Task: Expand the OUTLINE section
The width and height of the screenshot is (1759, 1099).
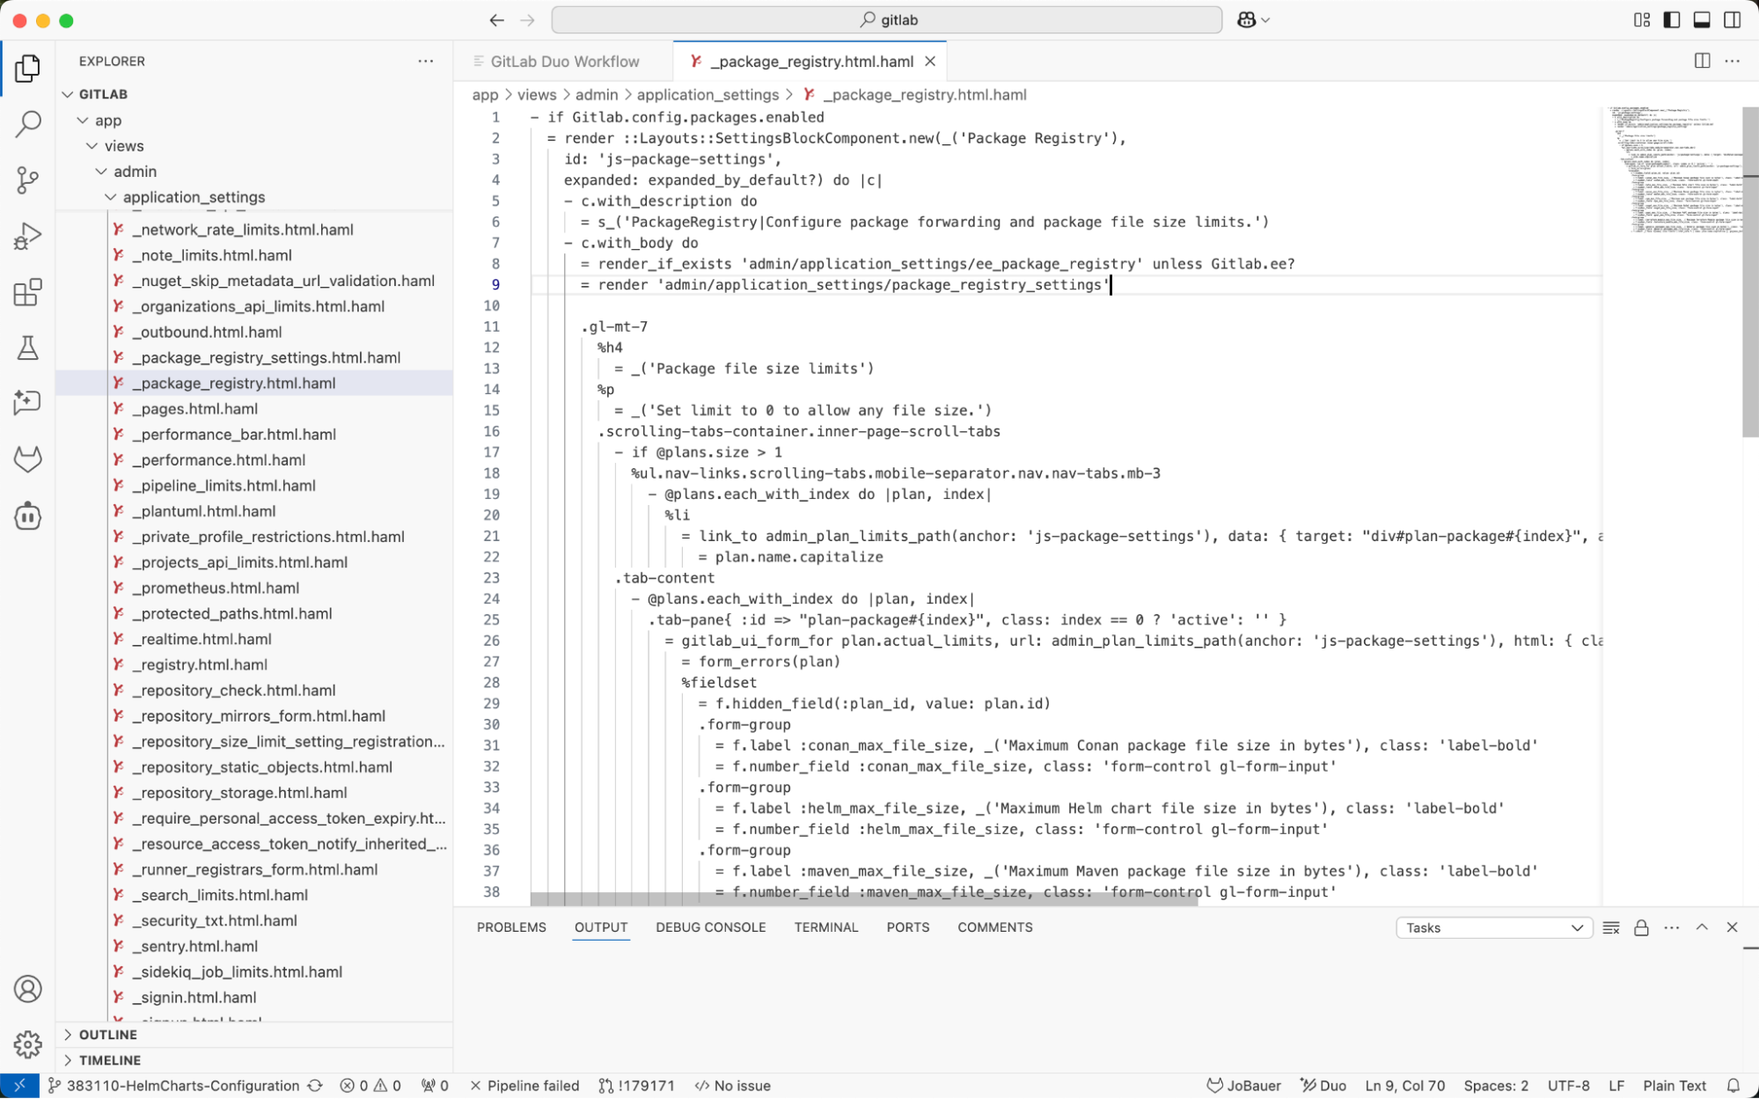Action: (107, 1035)
